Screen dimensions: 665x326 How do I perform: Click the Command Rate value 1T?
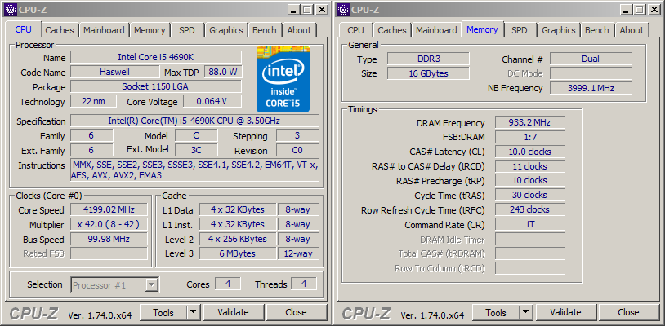pyautogui.click(x=529, y=224)
